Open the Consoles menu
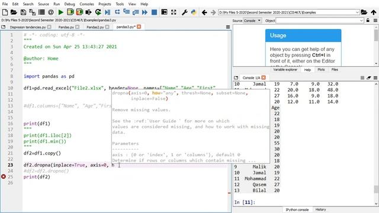Screen dimensions: 379x213 click(86, 4)
